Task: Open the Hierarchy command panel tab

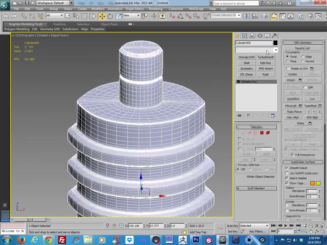Action: pos(252,36)
